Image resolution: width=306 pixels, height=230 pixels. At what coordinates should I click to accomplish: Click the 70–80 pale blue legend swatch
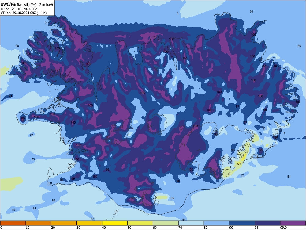click(x=191, y=223)
